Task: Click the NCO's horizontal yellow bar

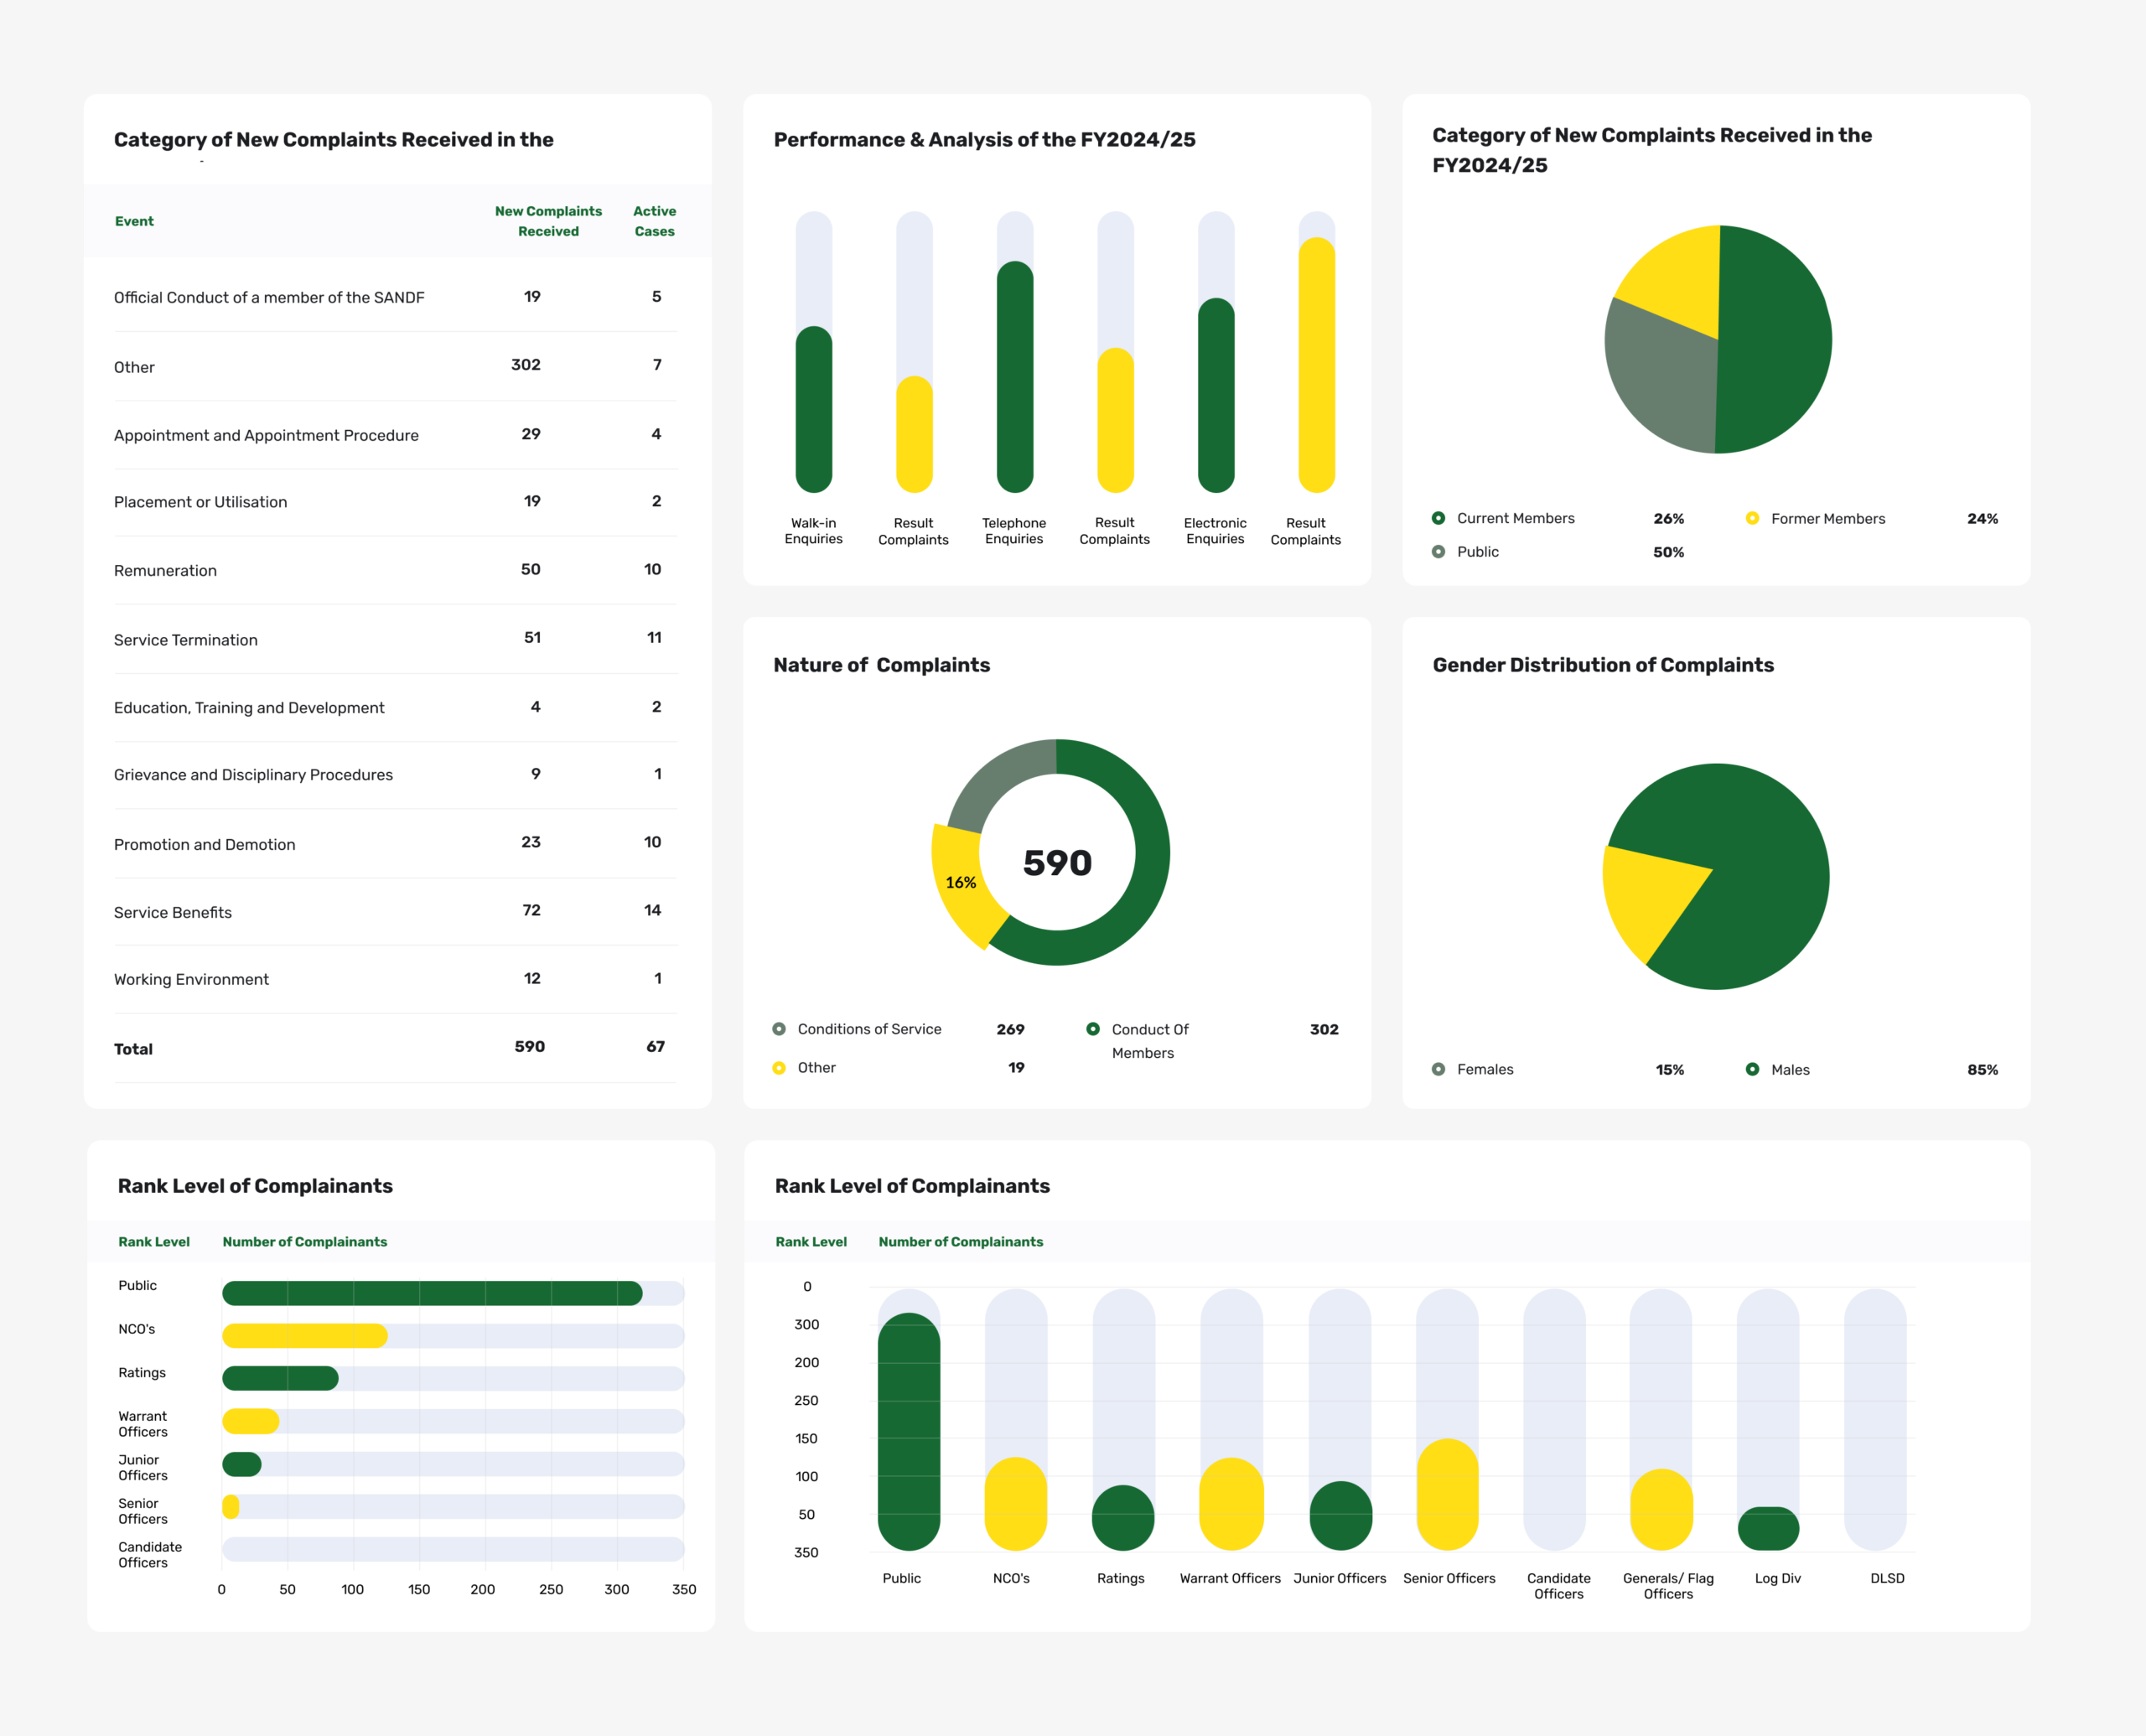Action: click(x=304, y=1336)
